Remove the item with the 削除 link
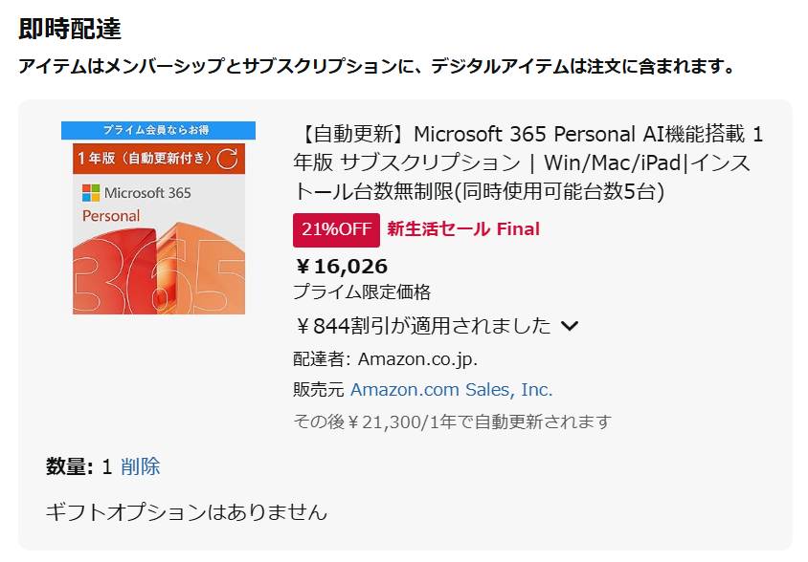Screen dimensions: 808x562 (141, 466)
